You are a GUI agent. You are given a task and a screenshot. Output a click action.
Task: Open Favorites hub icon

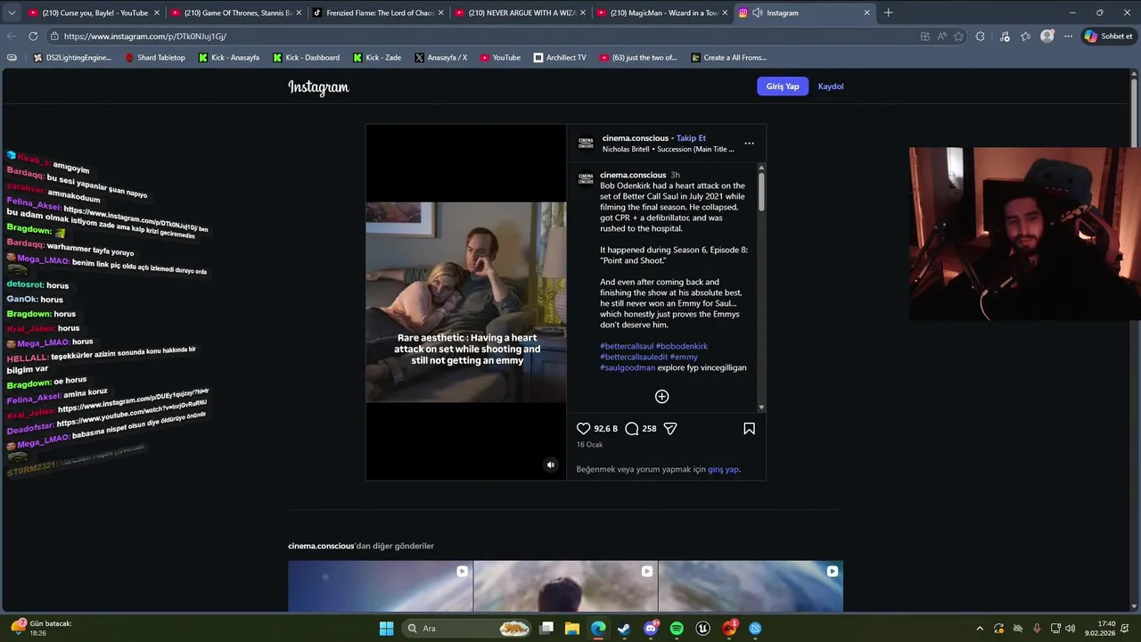coord(1026,37)
